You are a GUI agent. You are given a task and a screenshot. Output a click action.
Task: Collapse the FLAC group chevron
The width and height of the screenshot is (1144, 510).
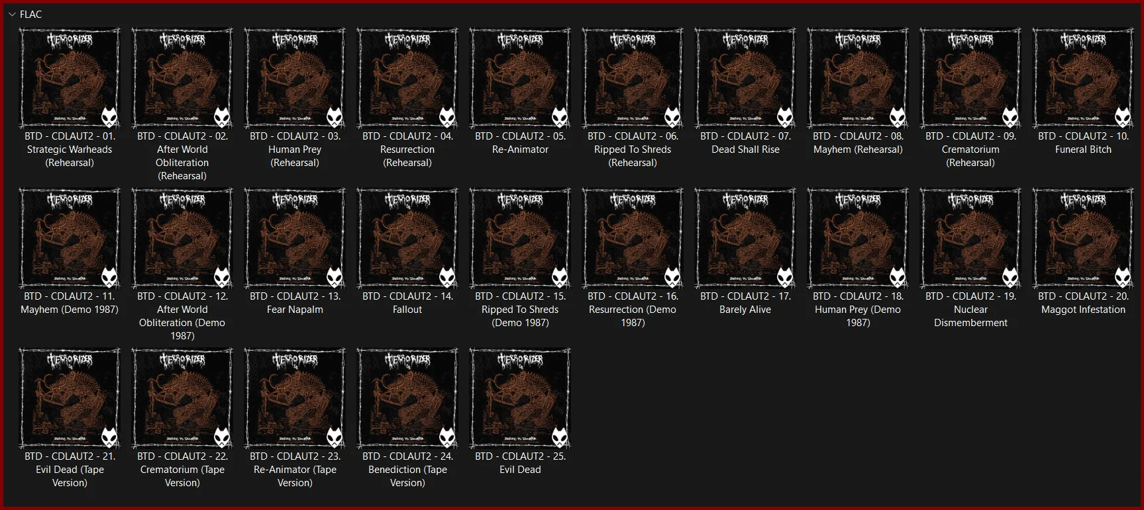point(11,14)
